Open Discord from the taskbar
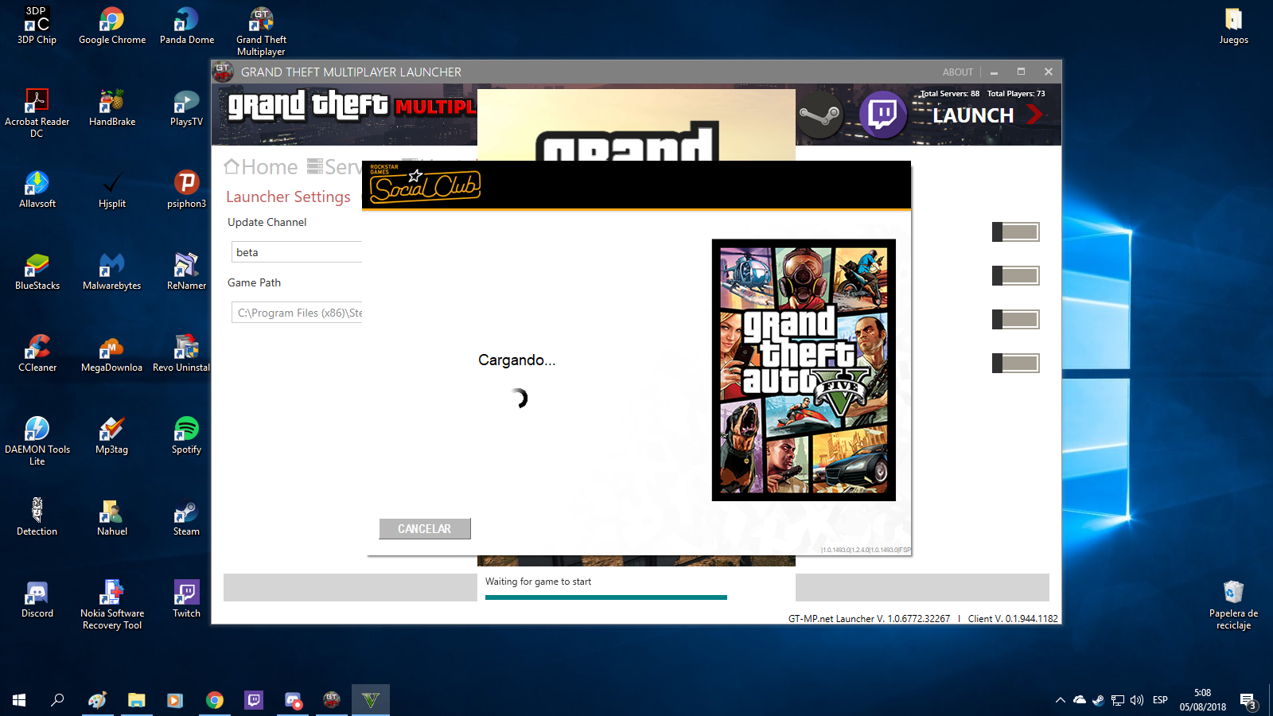This screenshot has height=716, width=1273. [x=293, y=700]
